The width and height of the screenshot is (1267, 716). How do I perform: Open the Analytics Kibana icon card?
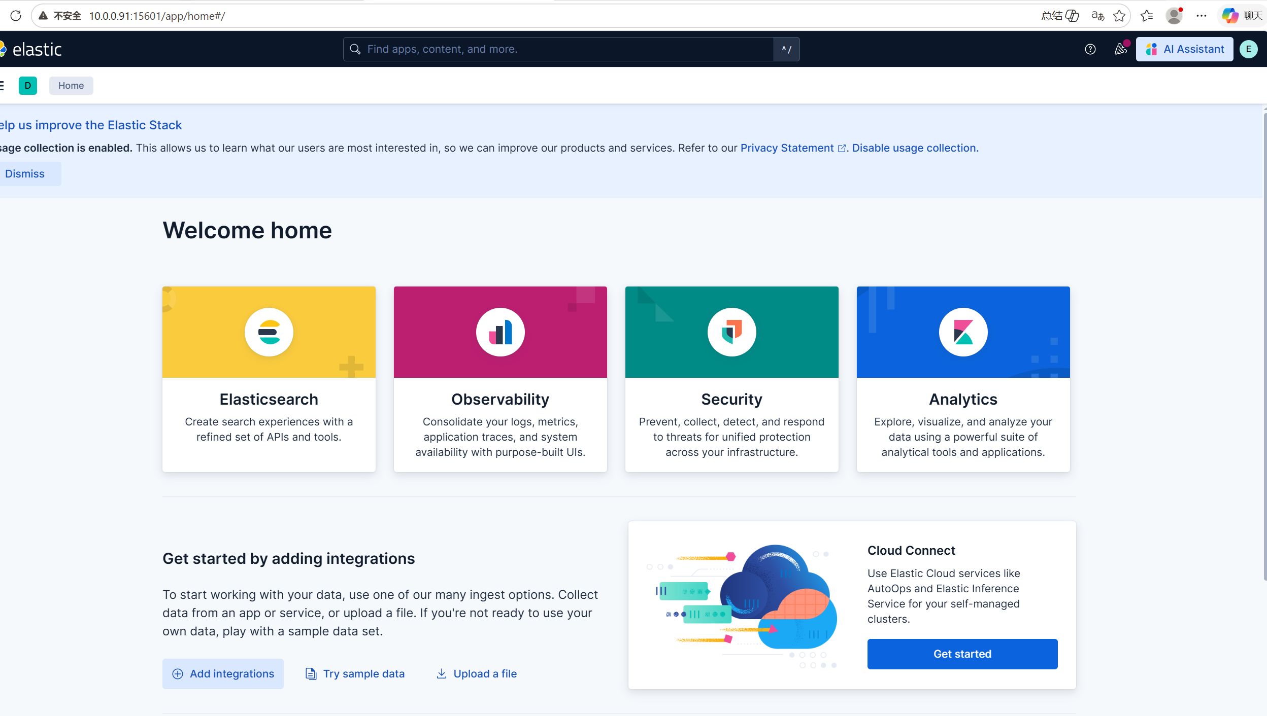(x=963, y=332)
